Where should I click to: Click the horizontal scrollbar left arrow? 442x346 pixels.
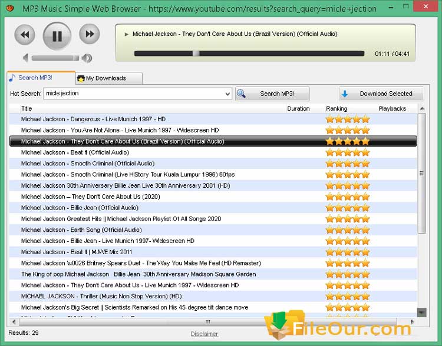coord(14,321)
